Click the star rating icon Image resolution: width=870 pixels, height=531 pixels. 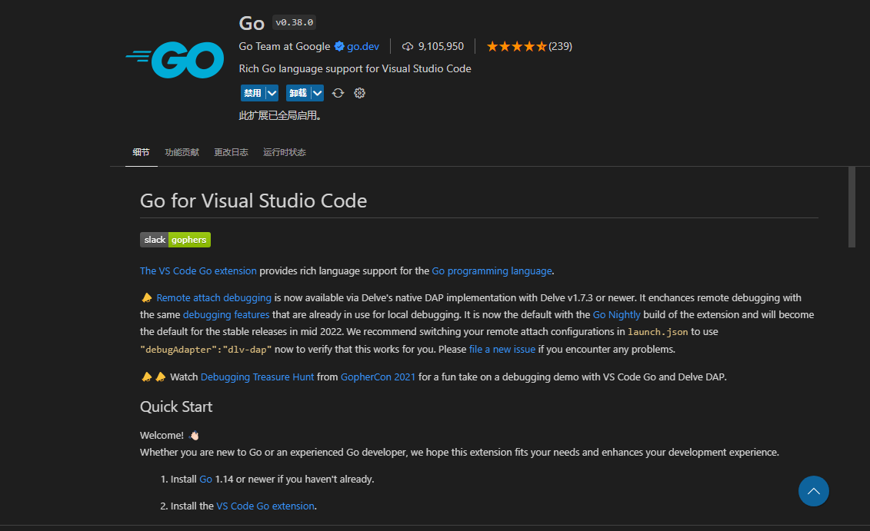(516, 46)
